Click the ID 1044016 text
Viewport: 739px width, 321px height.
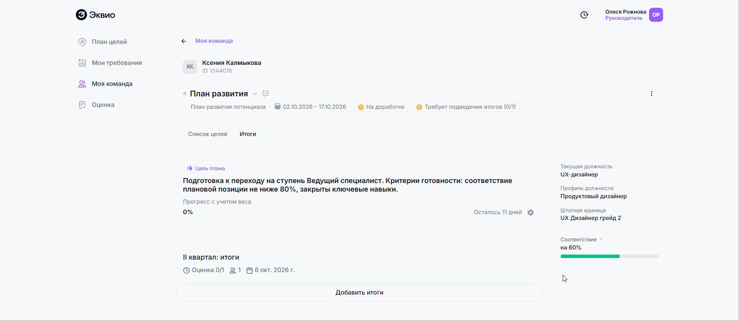point(217,71)
